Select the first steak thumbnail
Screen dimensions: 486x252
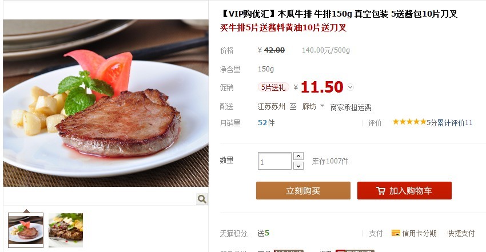pos(26,230)
